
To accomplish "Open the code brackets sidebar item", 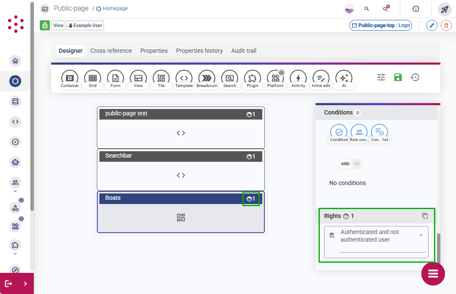I will click(15, 122).
